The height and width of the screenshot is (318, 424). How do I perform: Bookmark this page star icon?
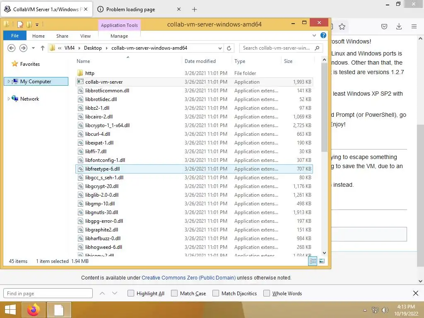pyautogui.click(x=342, y=26)
